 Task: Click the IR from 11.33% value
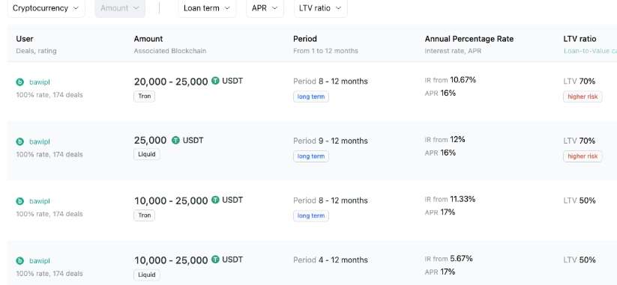tap(450, 200)
